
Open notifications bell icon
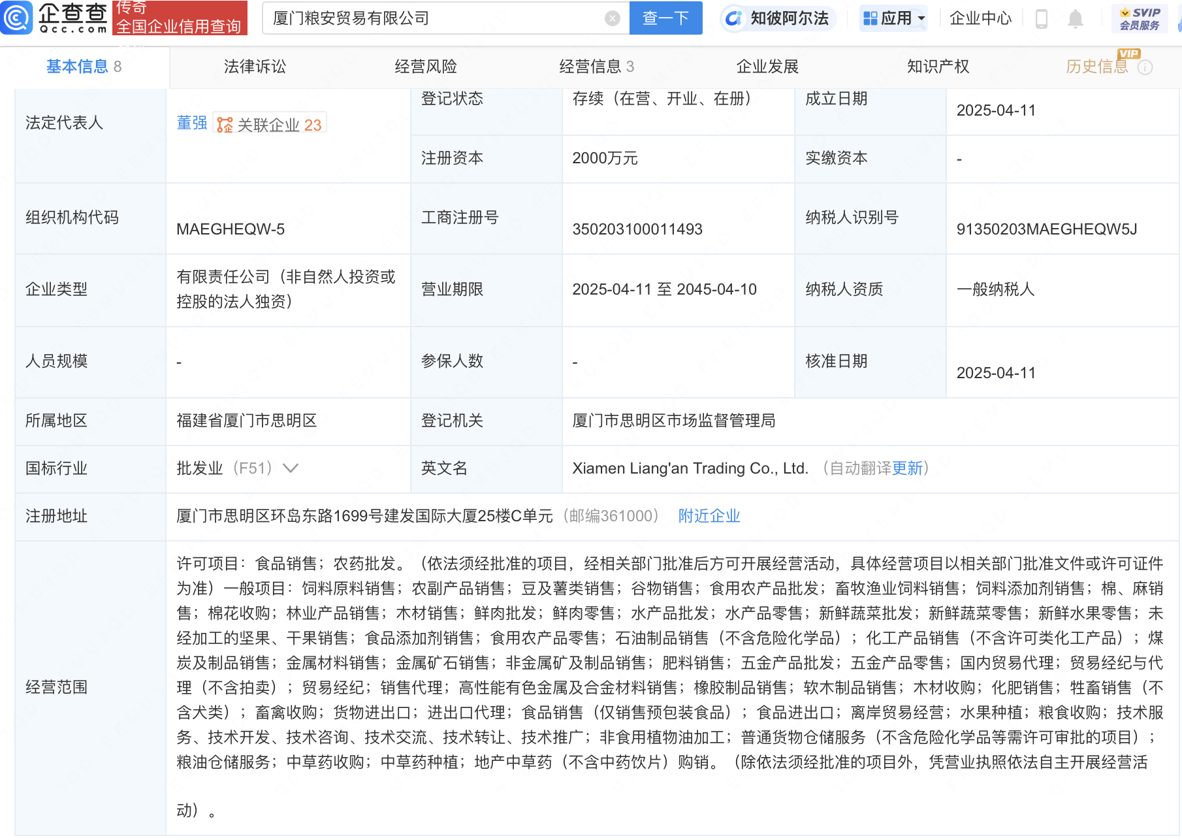point(1075,19)
